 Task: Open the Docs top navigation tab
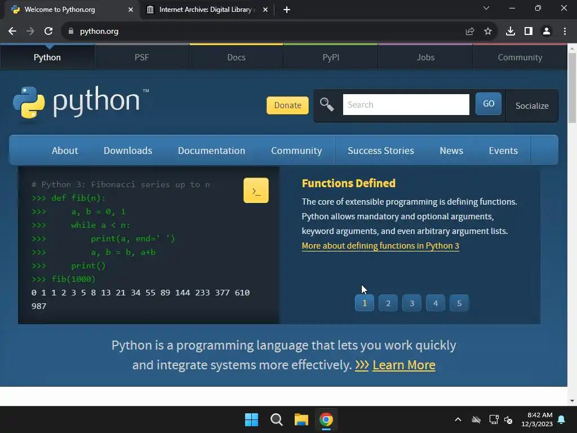tap(236, 57)
